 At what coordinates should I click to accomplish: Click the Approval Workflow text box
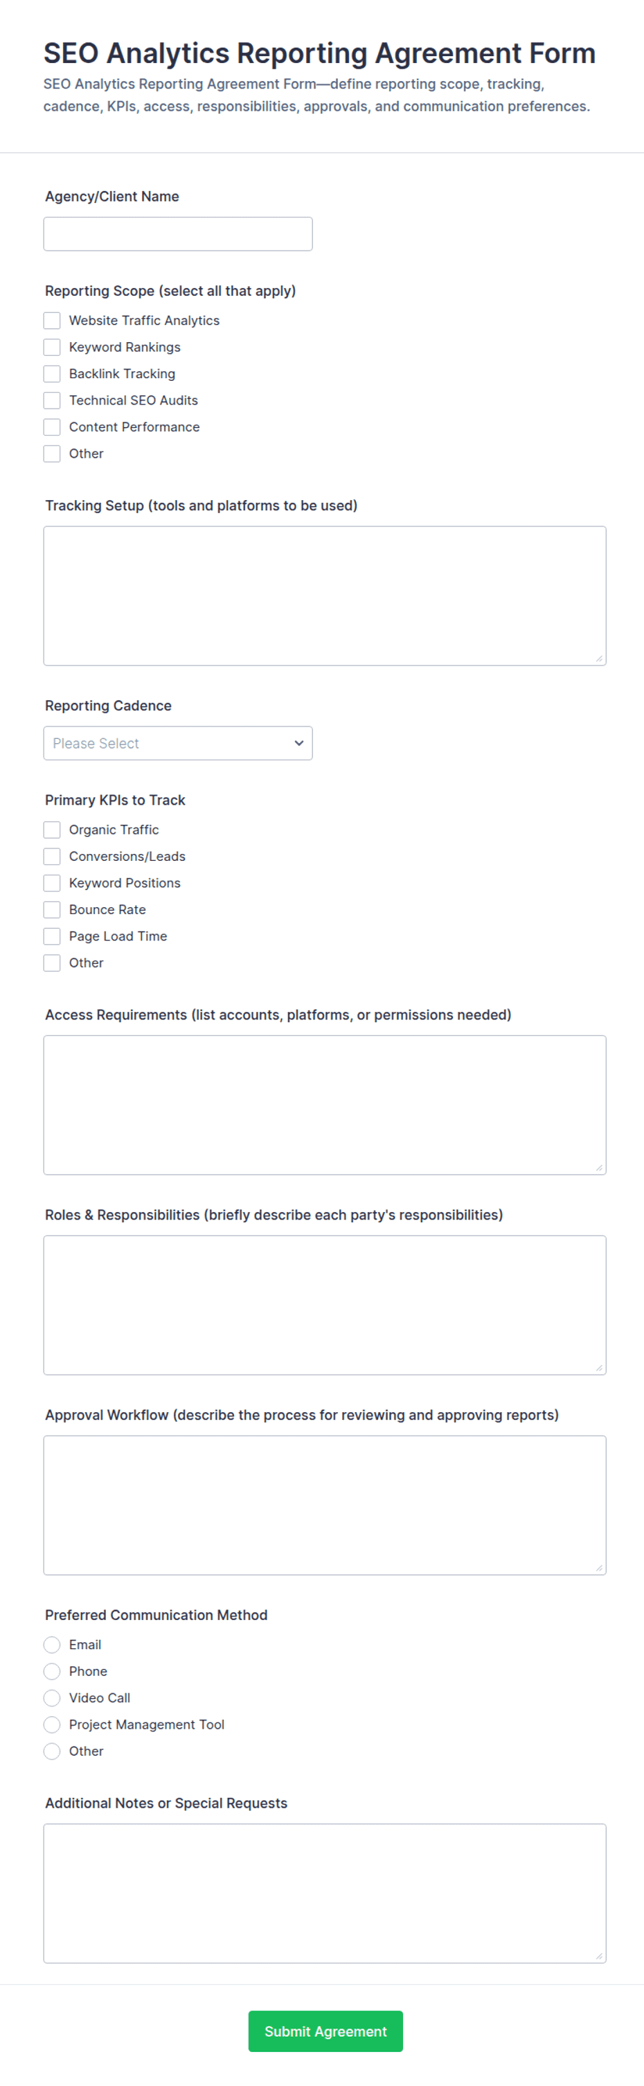[x=325, y=1506]
